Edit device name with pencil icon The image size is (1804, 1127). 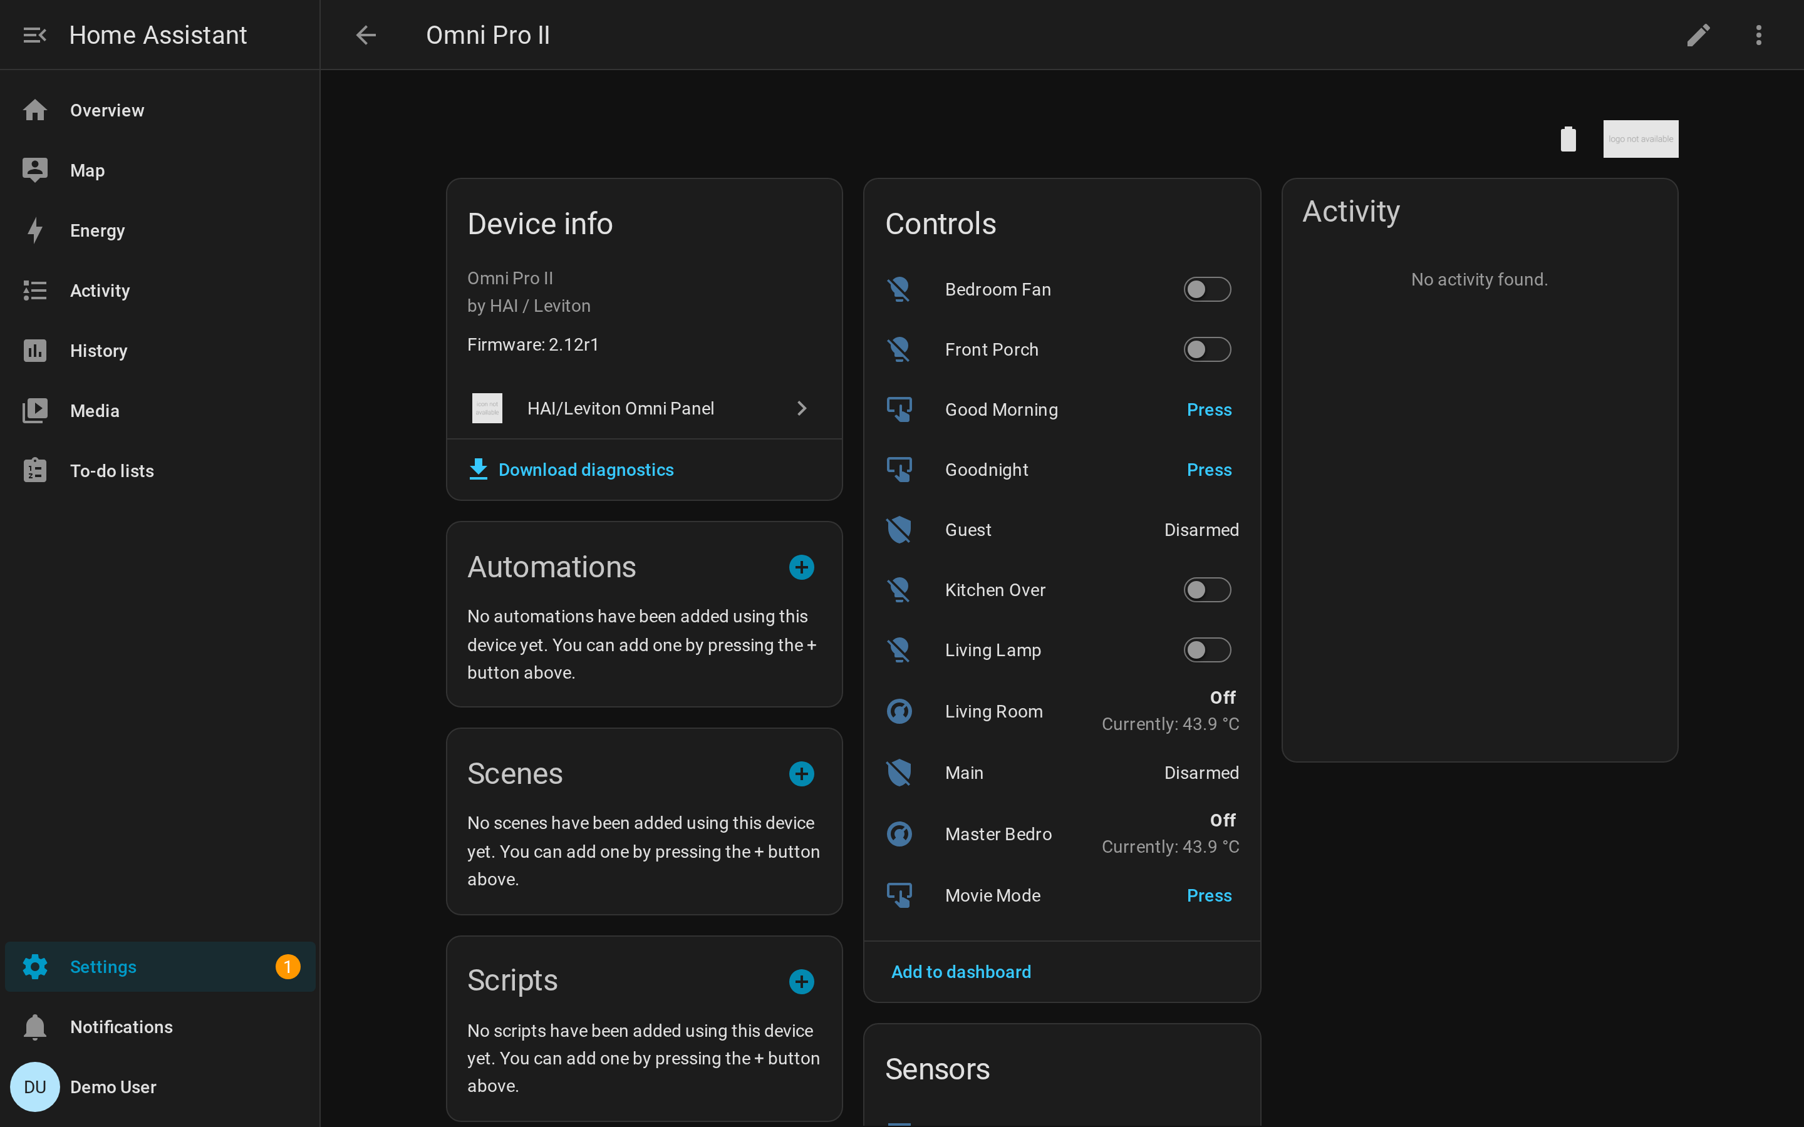(x=1698, y=35)
